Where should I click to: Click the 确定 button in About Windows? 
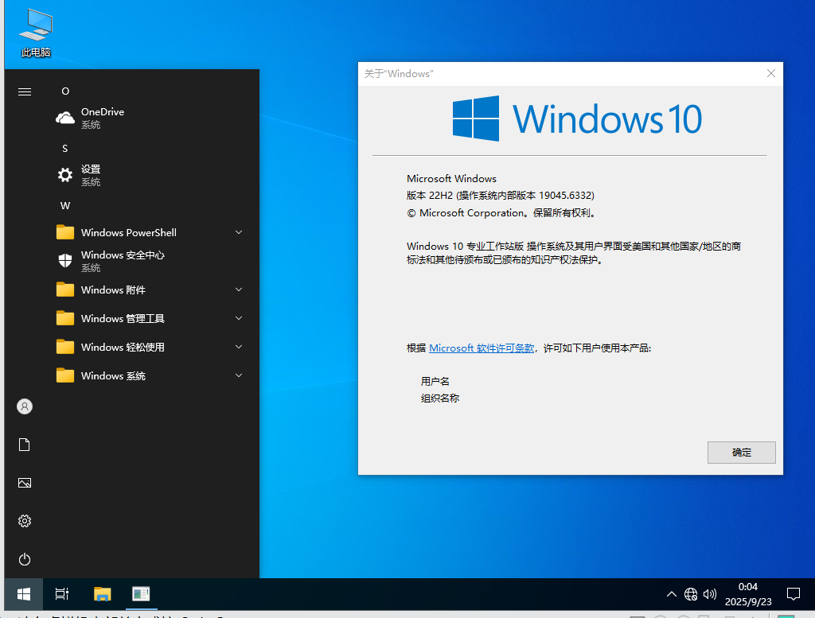[x=741, y=453]
